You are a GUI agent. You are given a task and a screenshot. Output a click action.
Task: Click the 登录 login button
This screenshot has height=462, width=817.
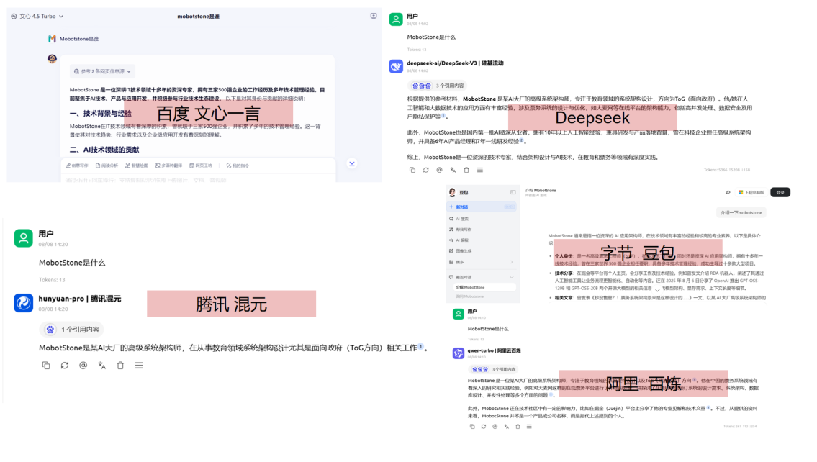click(x=780, y=192)
